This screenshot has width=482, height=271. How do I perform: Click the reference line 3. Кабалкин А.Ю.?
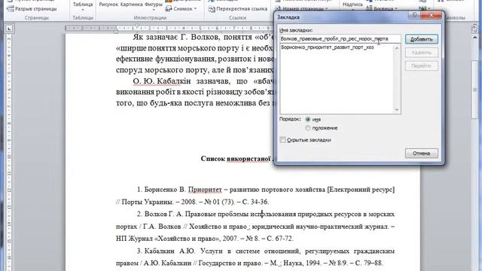click(266, 251)
